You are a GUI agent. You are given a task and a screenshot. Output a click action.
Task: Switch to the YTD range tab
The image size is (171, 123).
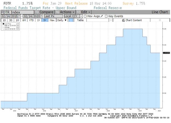[32, 20]
